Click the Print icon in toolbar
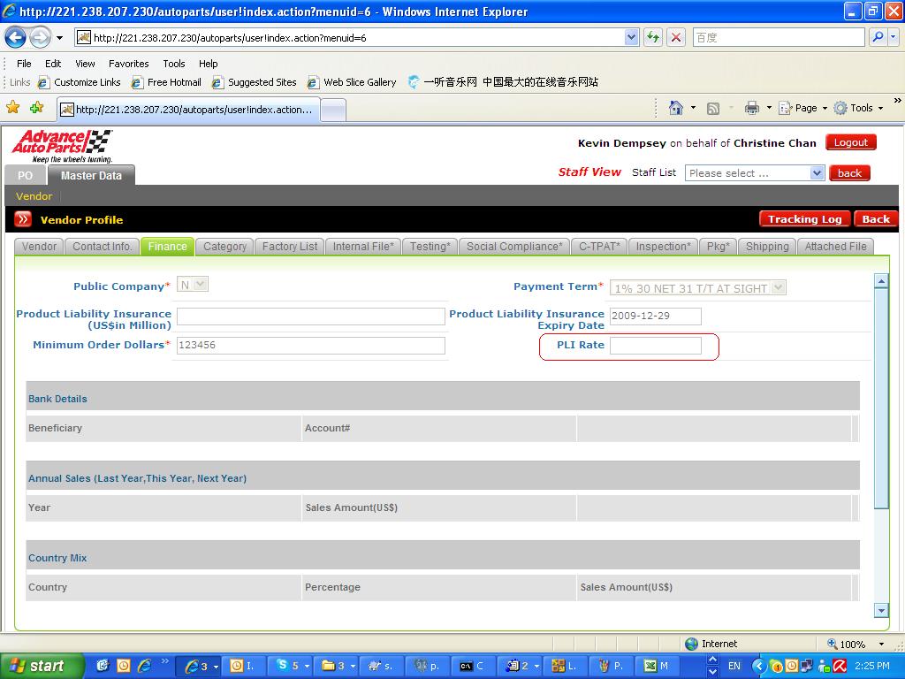 [x=751, y=108]
